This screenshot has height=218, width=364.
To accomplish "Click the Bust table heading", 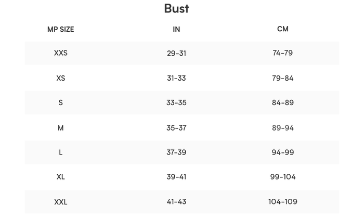I will pyautogui.click(x=176, y=8).
